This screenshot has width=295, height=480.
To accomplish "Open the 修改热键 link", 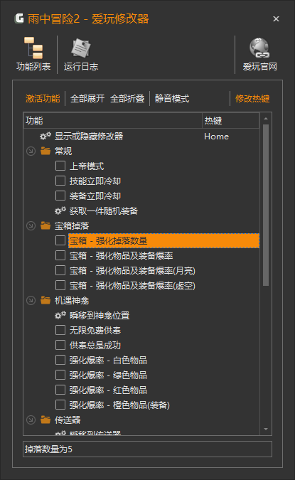I will pos(252,99).
